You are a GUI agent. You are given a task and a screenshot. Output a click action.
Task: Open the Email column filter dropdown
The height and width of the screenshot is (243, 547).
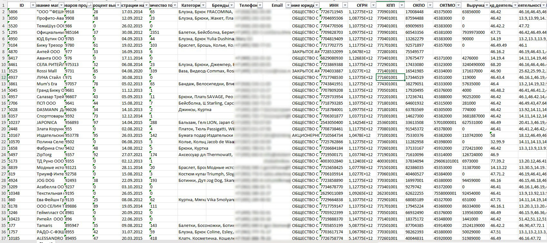288,5
